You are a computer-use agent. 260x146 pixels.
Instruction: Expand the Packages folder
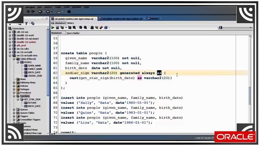pos(14,89)
